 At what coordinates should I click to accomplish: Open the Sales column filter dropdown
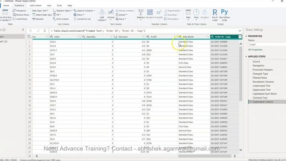80,37
